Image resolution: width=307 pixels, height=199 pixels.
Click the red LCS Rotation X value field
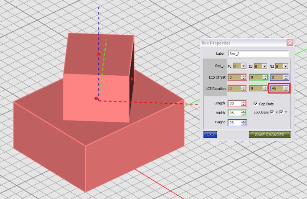click(x=235, y=89)
